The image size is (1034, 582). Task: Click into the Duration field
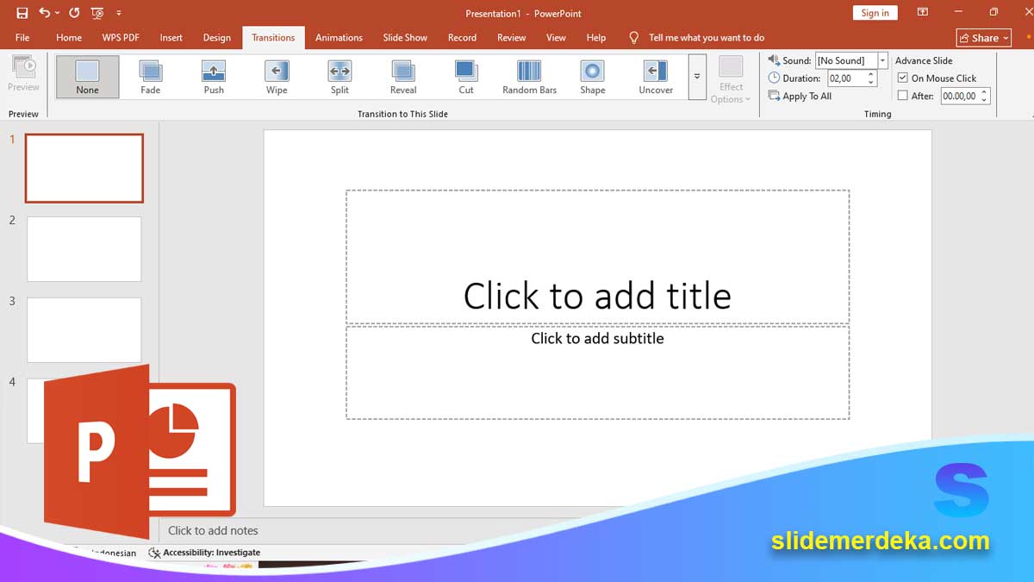point(847,78)
